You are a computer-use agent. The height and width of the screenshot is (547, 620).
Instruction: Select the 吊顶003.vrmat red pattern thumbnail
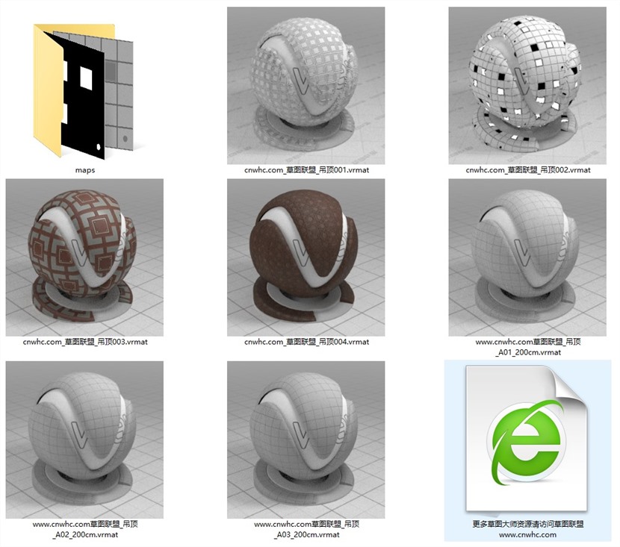[x=84, y=257]
